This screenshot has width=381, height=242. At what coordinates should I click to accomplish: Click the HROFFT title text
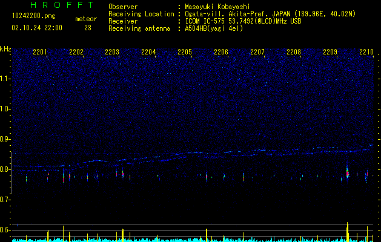pyautogui.click(x=62, y=5)
